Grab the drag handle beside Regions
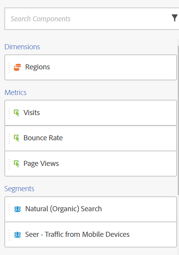 [x=9, y=67]
